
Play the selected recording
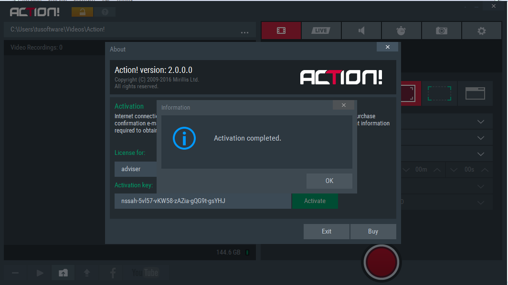click(x=40, y=273)
